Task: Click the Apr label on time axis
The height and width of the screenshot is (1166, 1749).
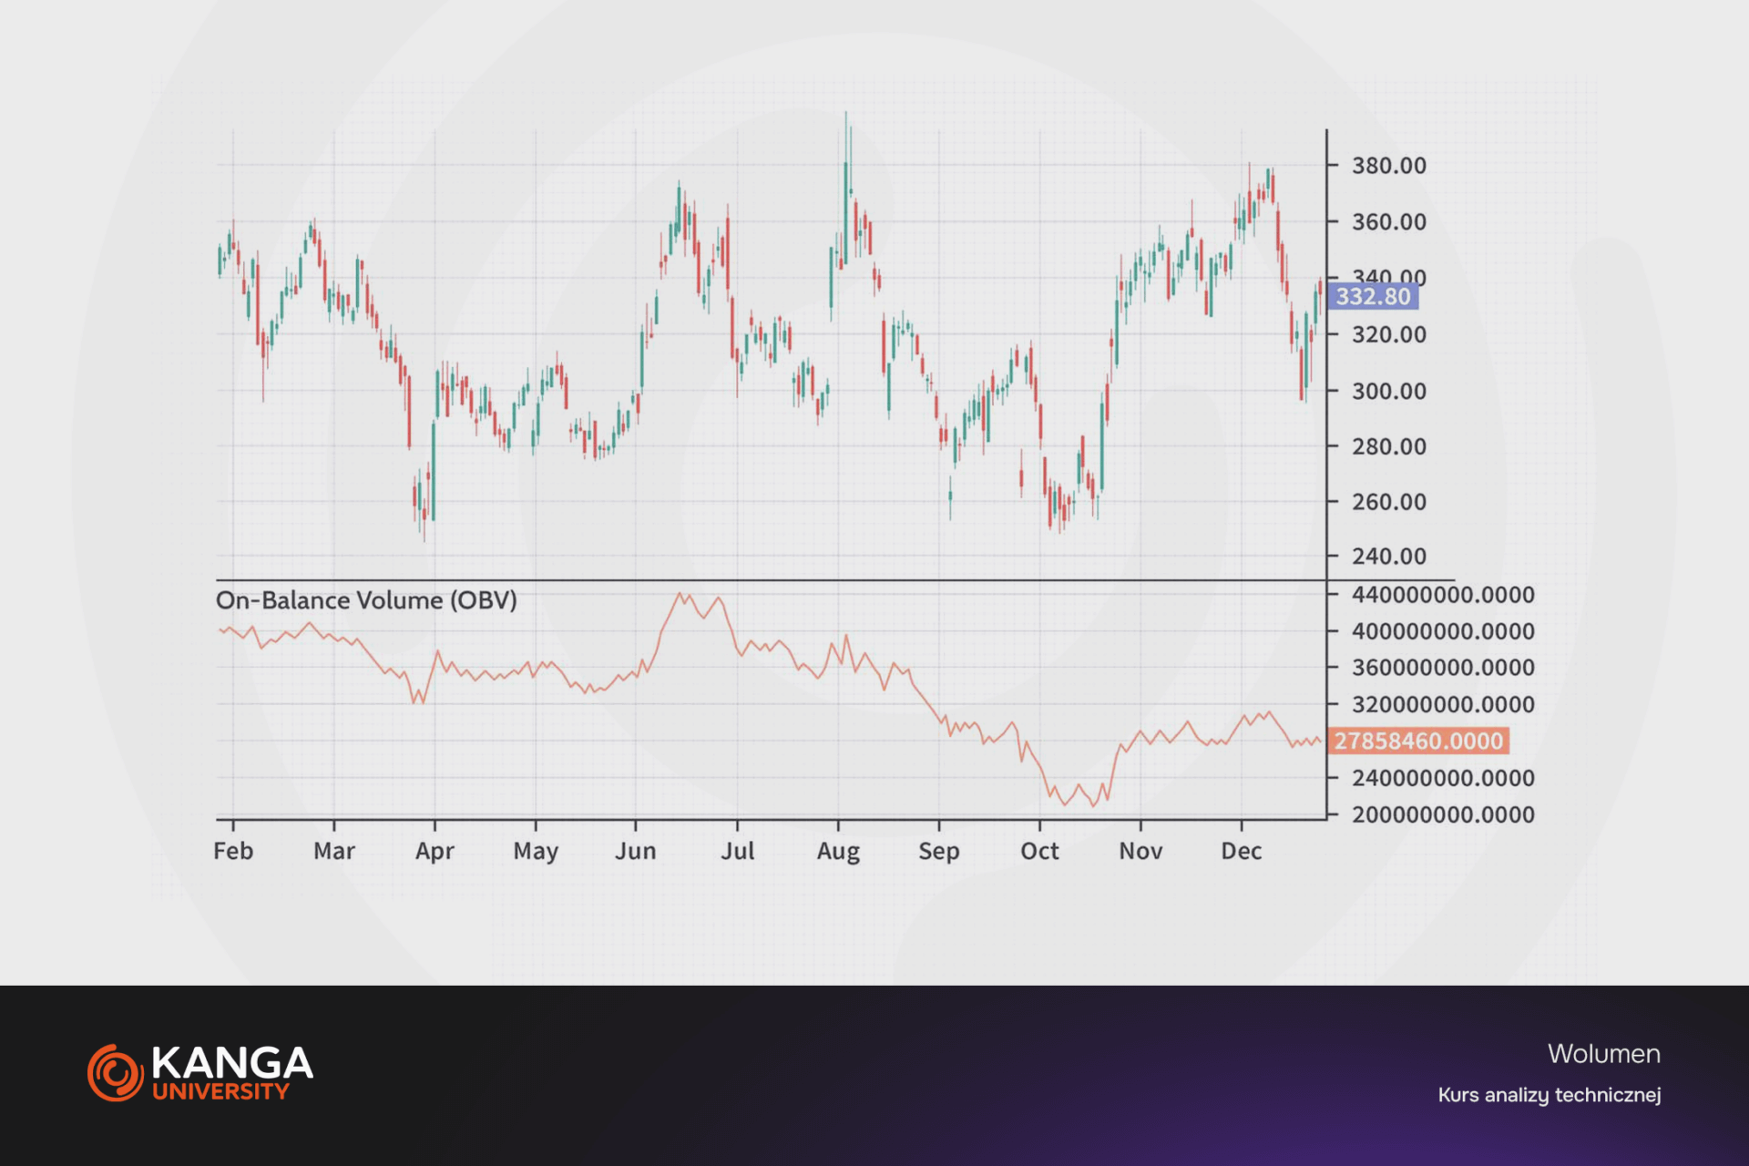Action: click(x=435, y=852)
